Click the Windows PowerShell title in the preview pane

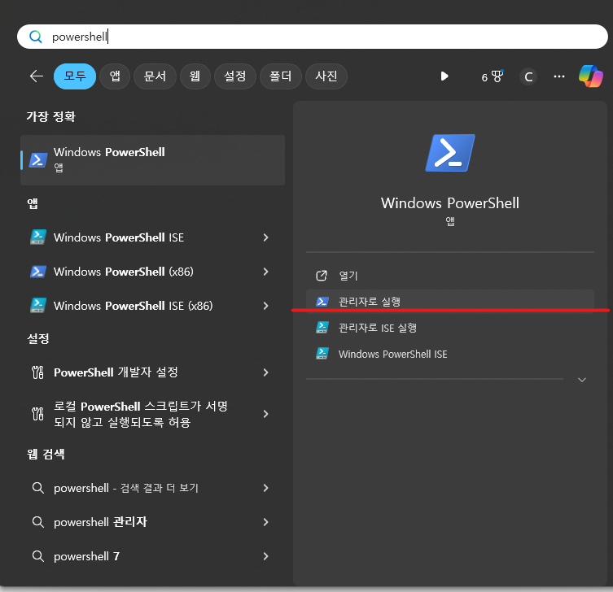(x=450, y=203)
